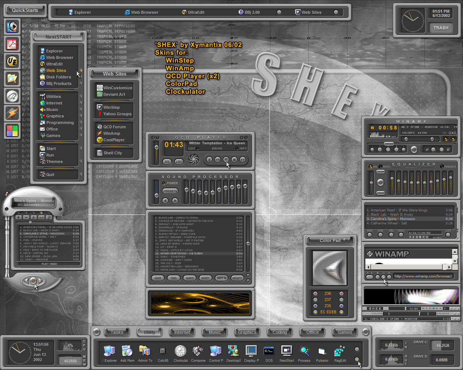This screenshot has height=370, width=463.
Task: Expand the Music submenu in NextSTART
Action: tap(81, 109)
